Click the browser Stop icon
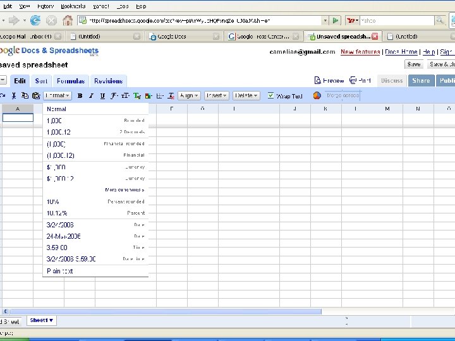The width and height of the screenshot is (455, 341). coord(51,20)
